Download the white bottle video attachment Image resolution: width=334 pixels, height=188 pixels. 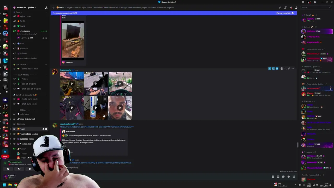click(x=105, y=98)
